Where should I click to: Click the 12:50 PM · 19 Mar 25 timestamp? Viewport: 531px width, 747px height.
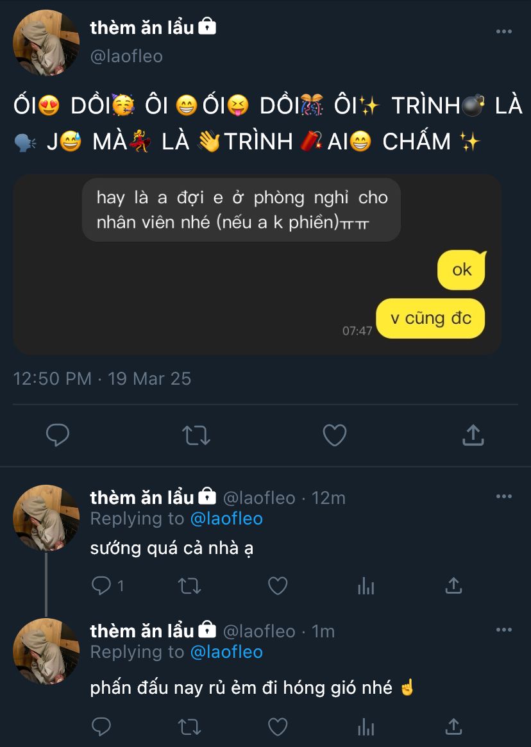[102, 378]
